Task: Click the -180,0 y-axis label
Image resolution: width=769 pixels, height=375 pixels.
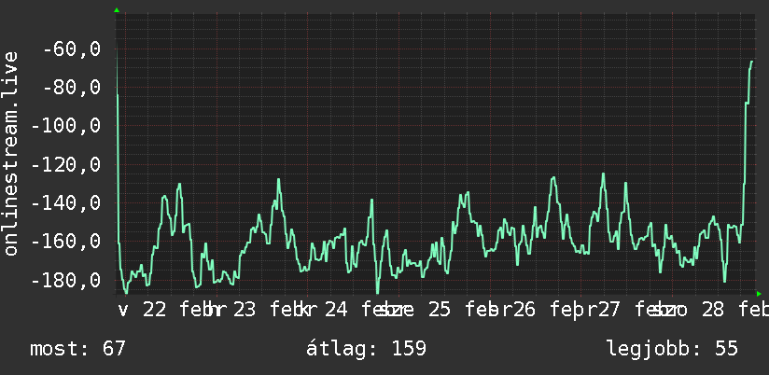Action: click(x=66, y=281)
